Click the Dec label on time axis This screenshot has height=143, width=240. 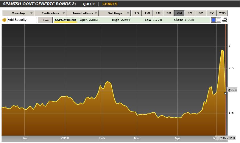pos(24,138)
